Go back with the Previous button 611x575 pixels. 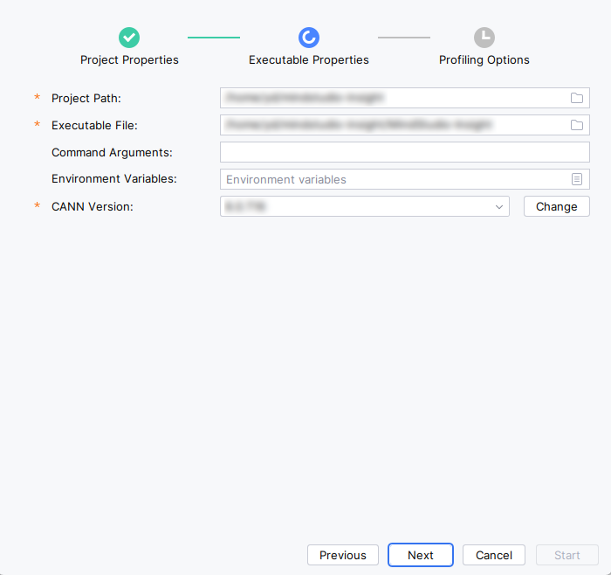click(x=342, y=555)
